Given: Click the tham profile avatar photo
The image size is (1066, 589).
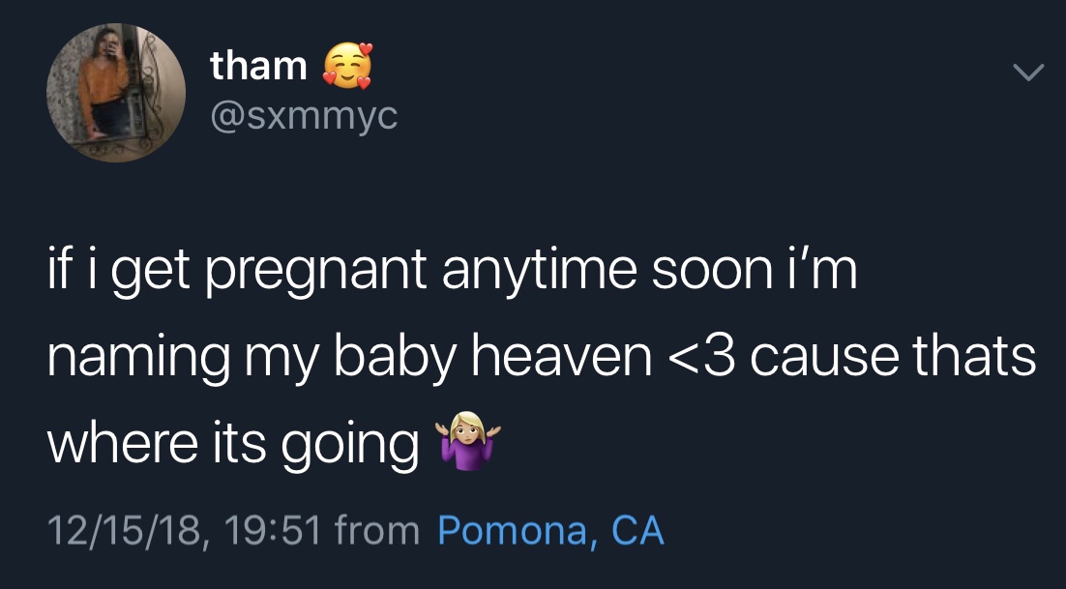Looking at the screenshot, I should point(116,93).
